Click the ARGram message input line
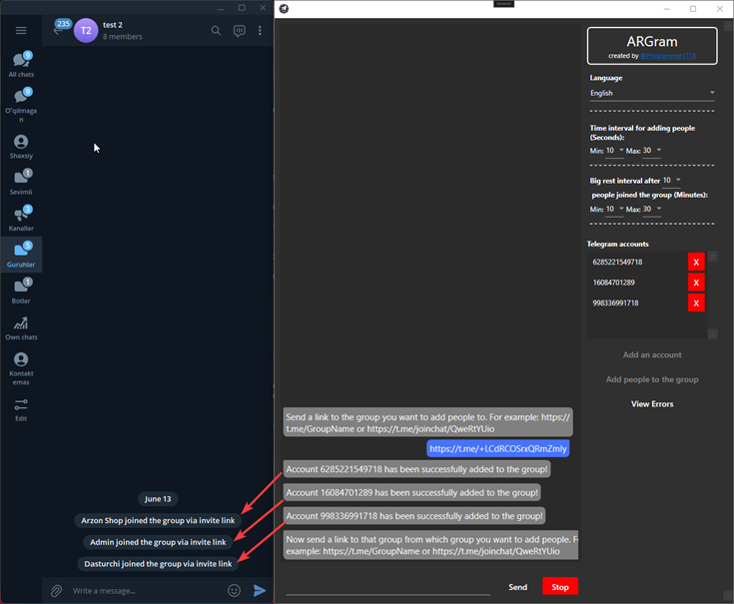Viewport: 734px width, 604px height. (388, 588)
